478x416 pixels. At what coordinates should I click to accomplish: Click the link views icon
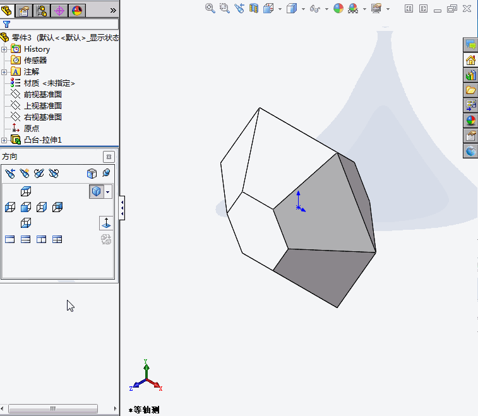106,239
